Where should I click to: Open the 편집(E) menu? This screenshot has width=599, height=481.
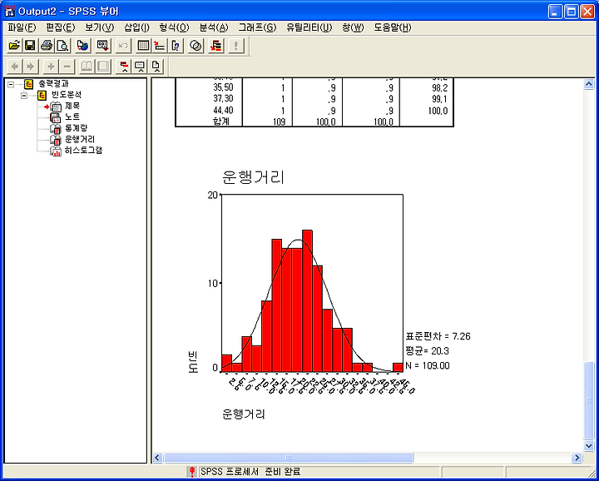(61, 27)
